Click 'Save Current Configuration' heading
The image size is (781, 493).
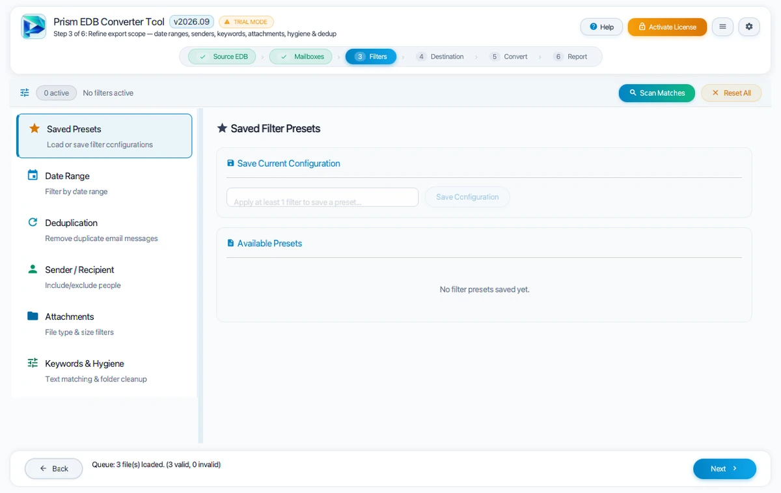click(x=288, y=163)
